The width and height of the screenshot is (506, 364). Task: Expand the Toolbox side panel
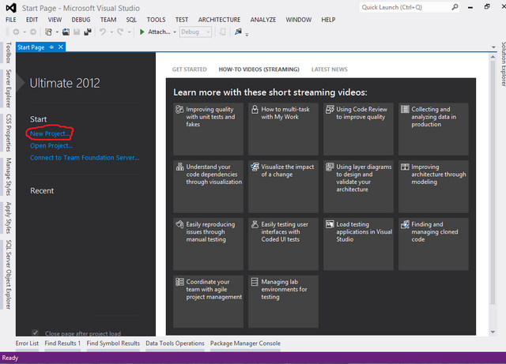click(9, 53)
